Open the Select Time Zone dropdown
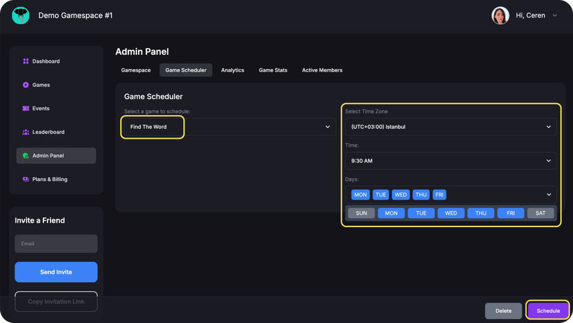Image resolution: width=573 pixels, height=323 pixels. [x=450, y=127]
